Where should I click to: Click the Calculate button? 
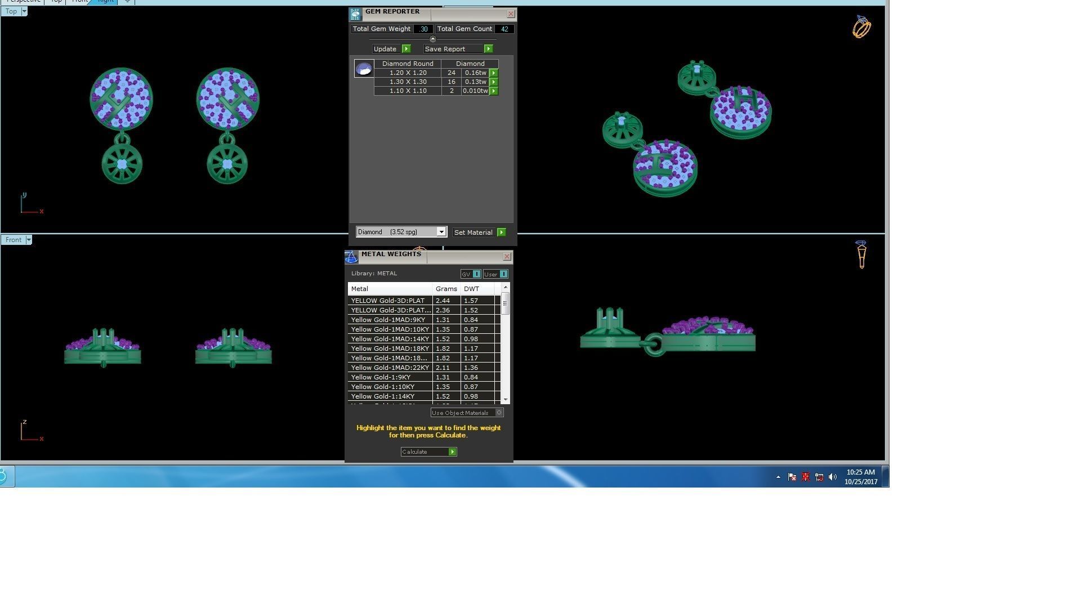click(428, 452)
